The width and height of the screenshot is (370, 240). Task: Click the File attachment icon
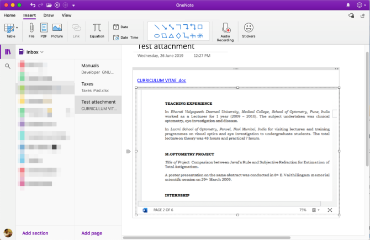pyautogui.click(x=31, y=29)
